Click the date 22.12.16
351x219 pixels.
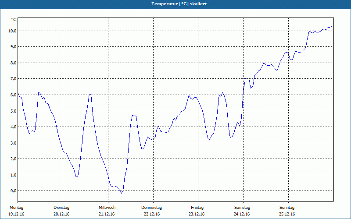point(152,214)
